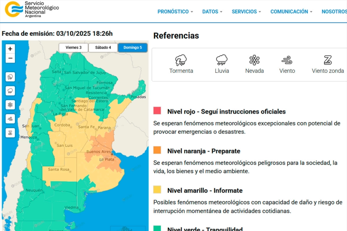Open the Nosotros menu
Image resolution: width=347 pixels, height=231 pixels.
[x=334, y=12]
